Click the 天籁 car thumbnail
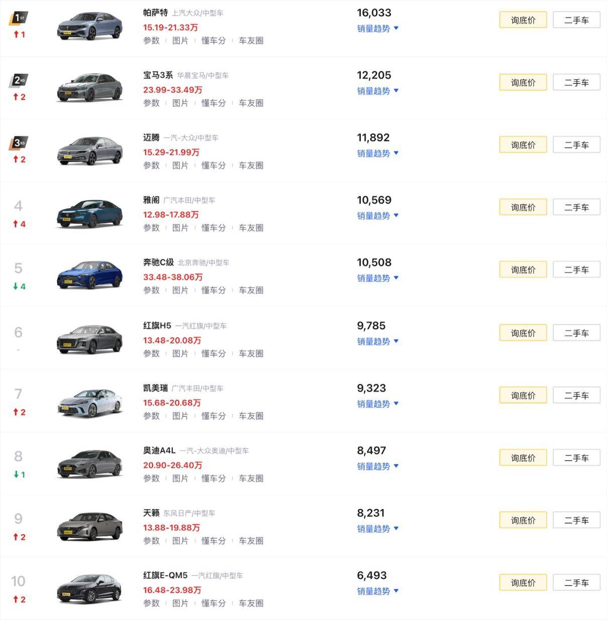This screenshot has width=607, height=621. [x=90, y=526]
